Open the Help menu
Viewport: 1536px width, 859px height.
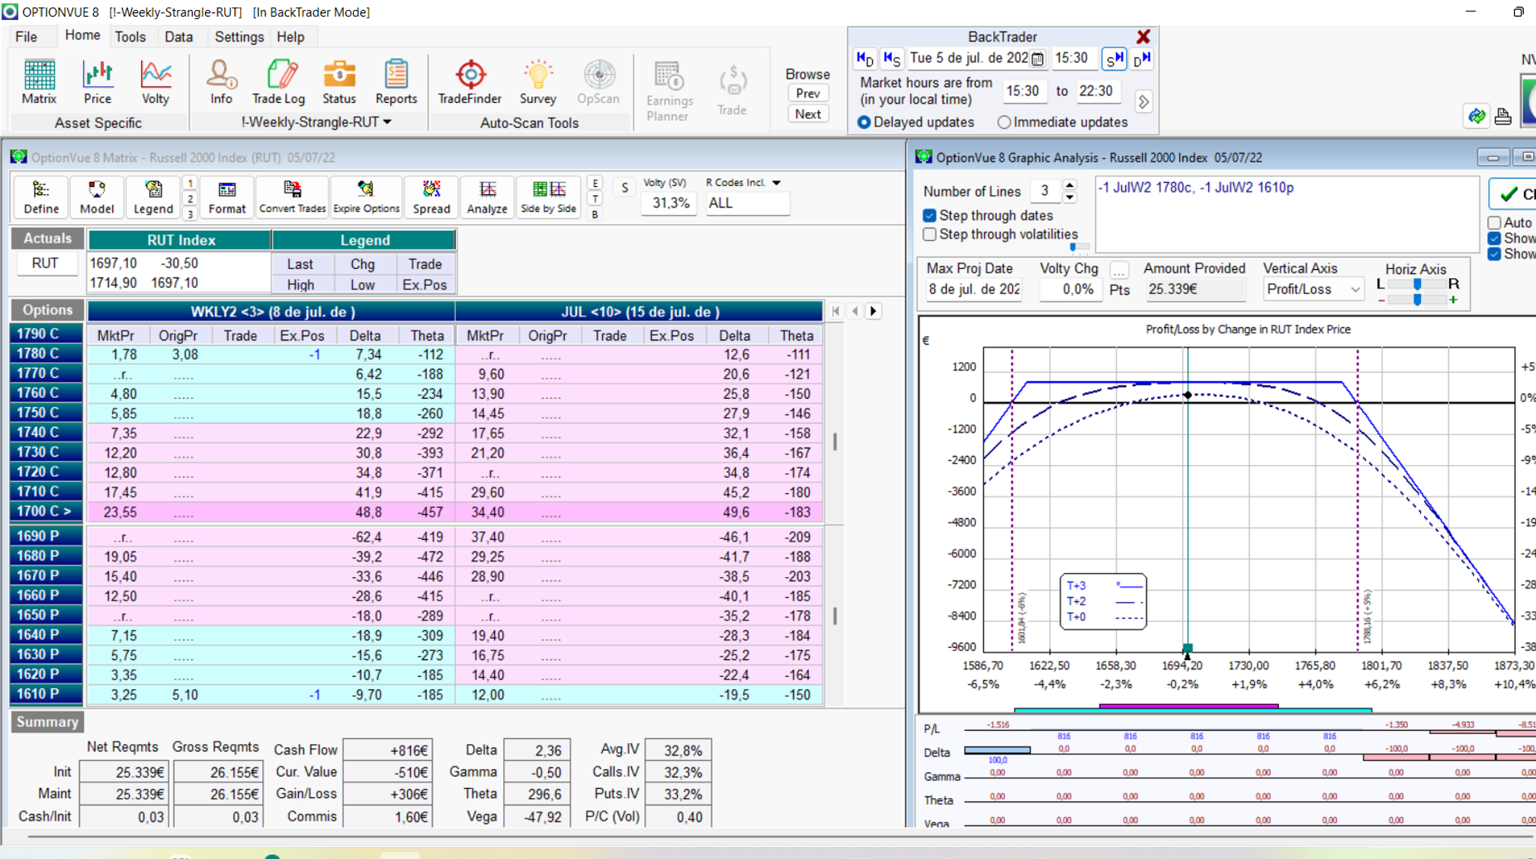(x=290, y=37)
